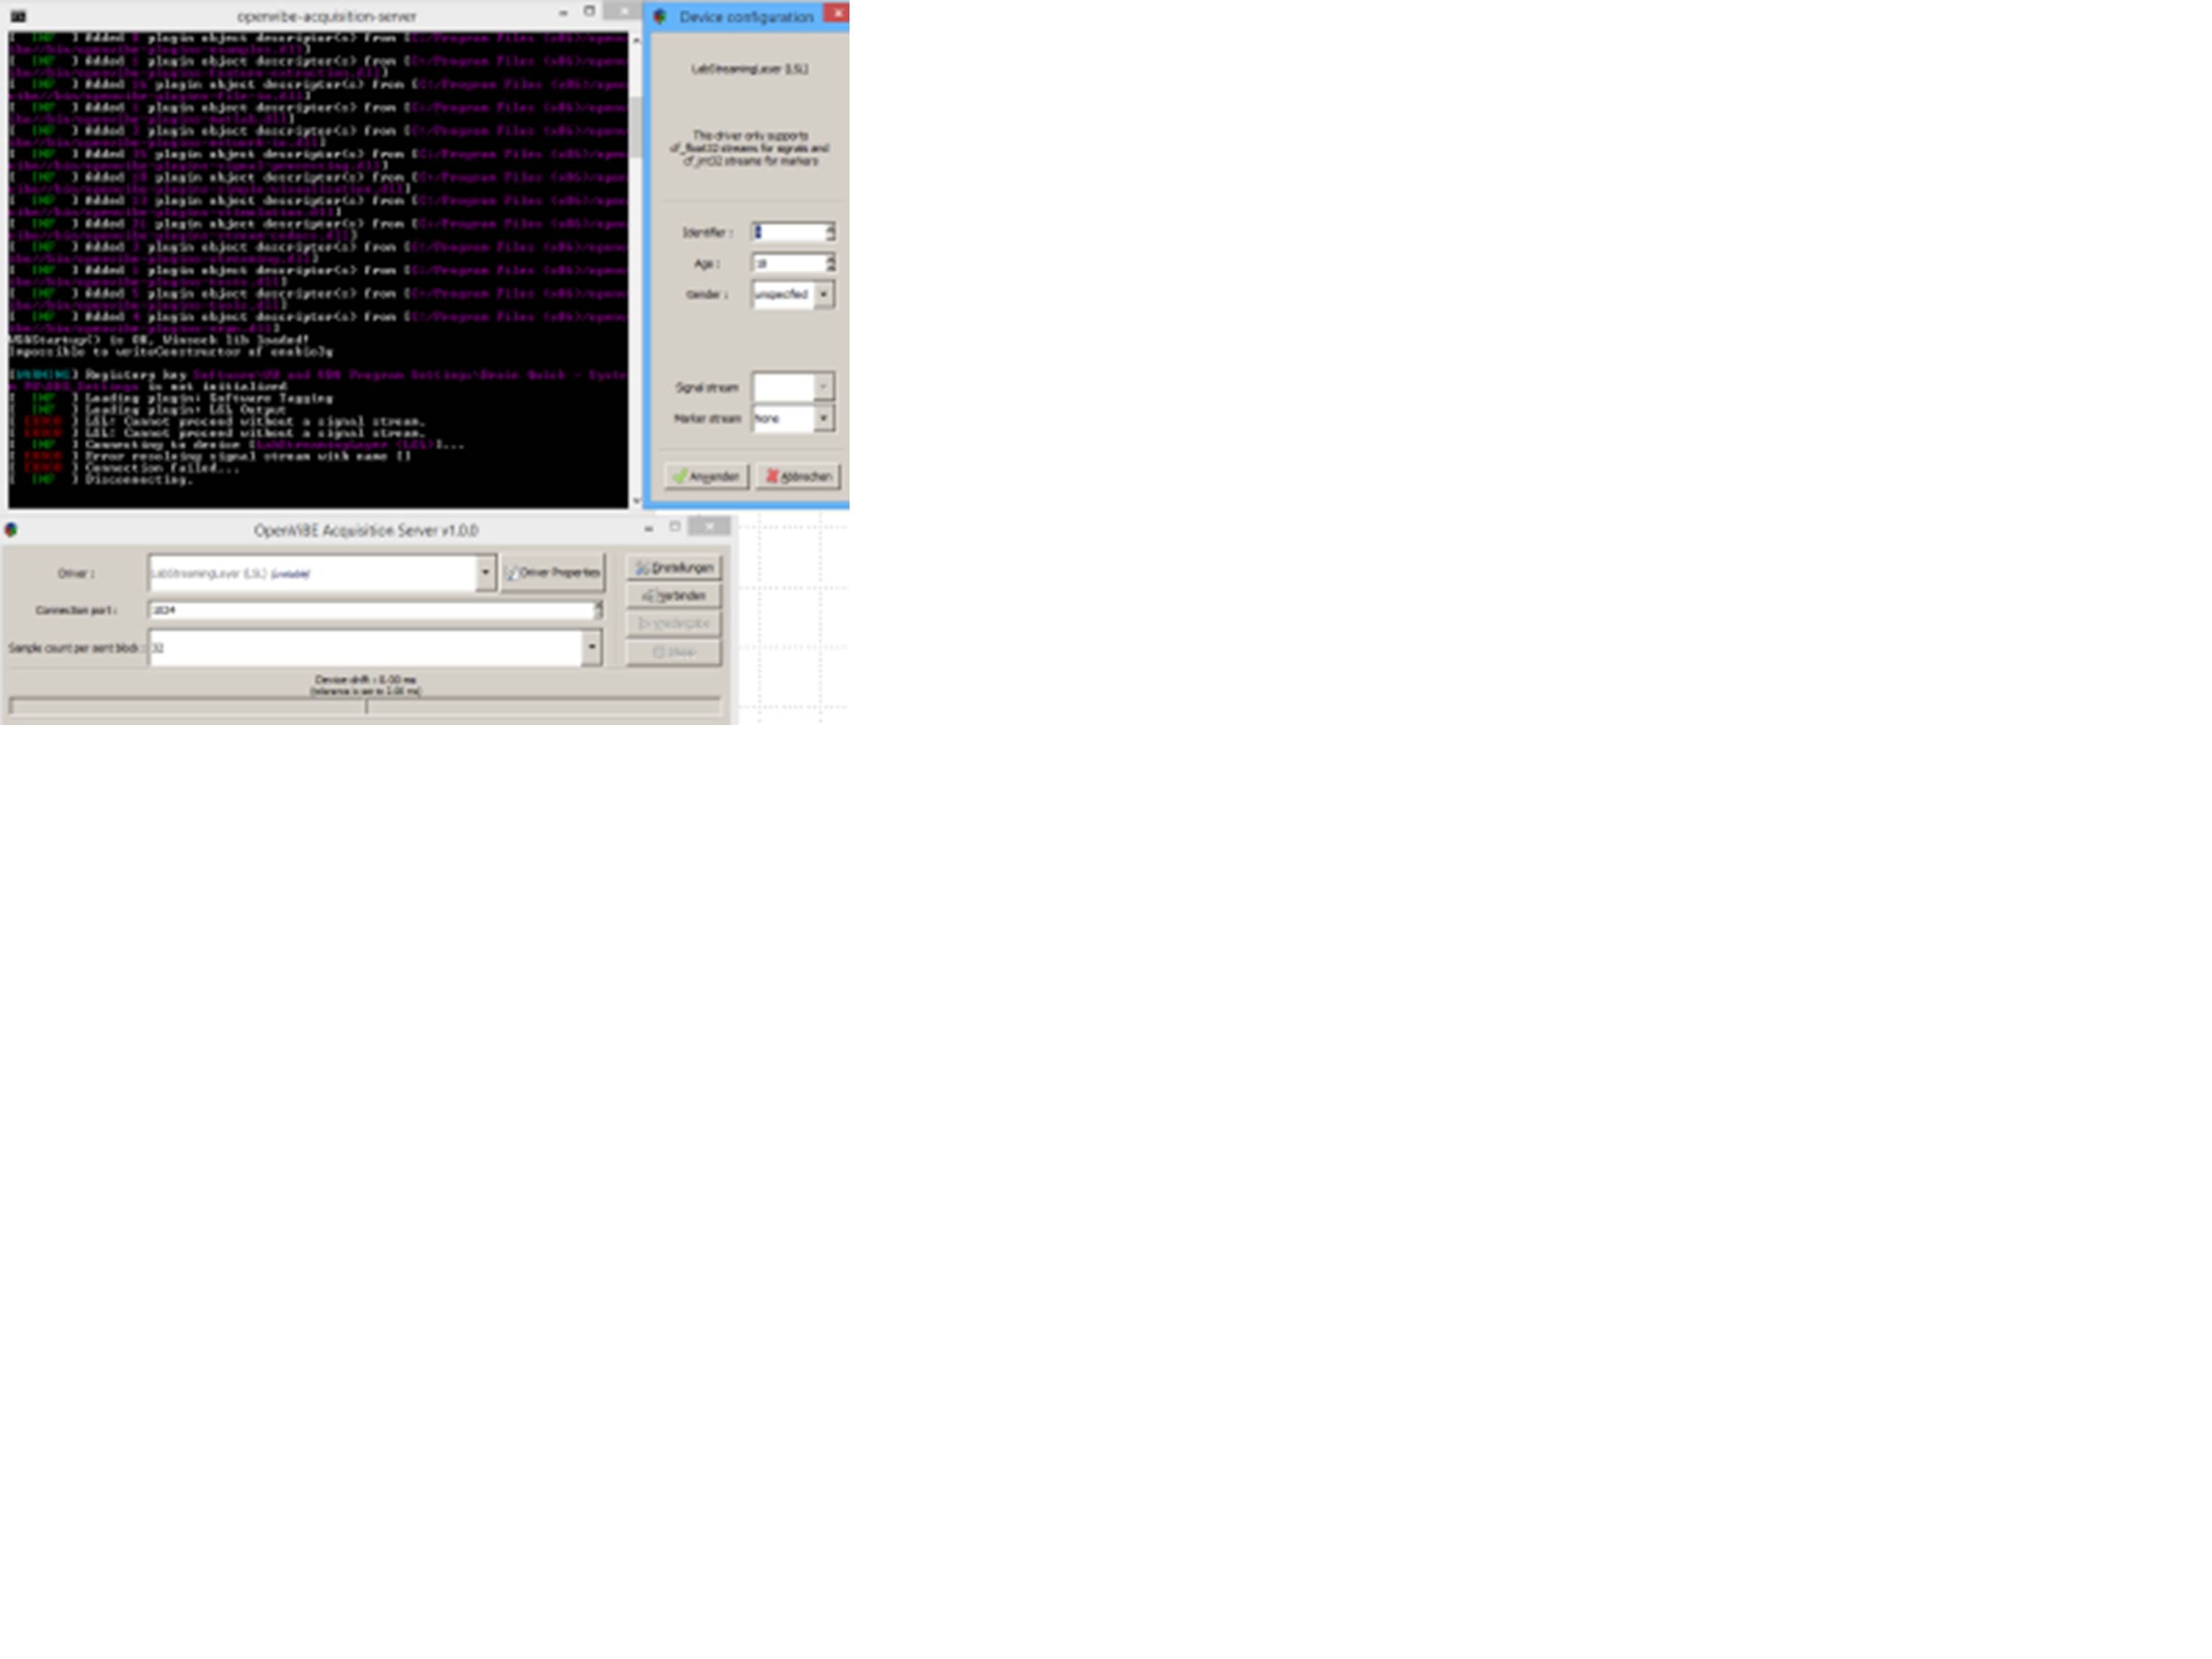Focus the Age input field
2212x1659 pixels.
[788, 263]
